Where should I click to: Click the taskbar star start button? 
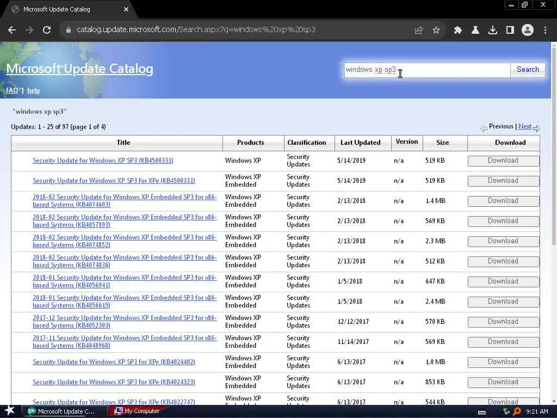[x=10, y=411]
